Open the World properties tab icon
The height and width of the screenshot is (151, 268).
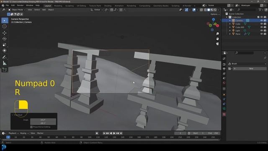pyautogui.click(x=224, y=83)
